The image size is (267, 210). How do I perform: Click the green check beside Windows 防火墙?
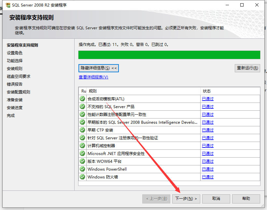[x=82, y=177]
